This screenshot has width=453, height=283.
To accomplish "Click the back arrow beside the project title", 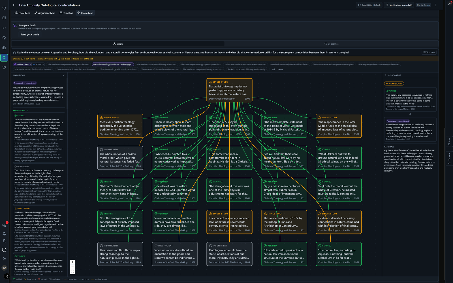I will [x=14, y=5].
